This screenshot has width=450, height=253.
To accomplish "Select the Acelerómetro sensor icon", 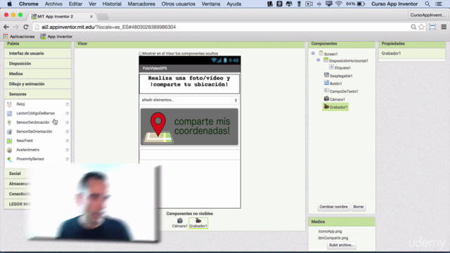I will click(9, 150).
